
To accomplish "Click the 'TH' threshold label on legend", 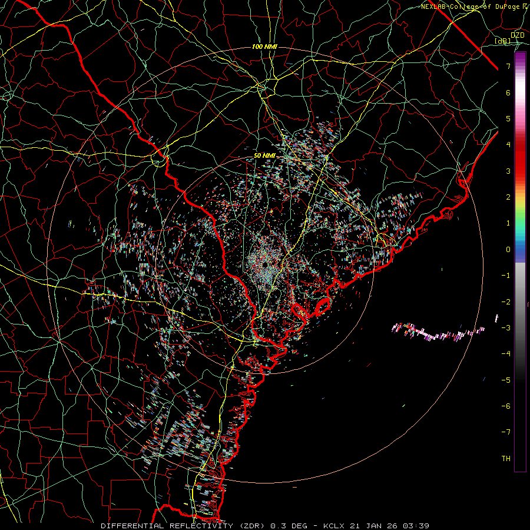I will [x=506, y=458].
